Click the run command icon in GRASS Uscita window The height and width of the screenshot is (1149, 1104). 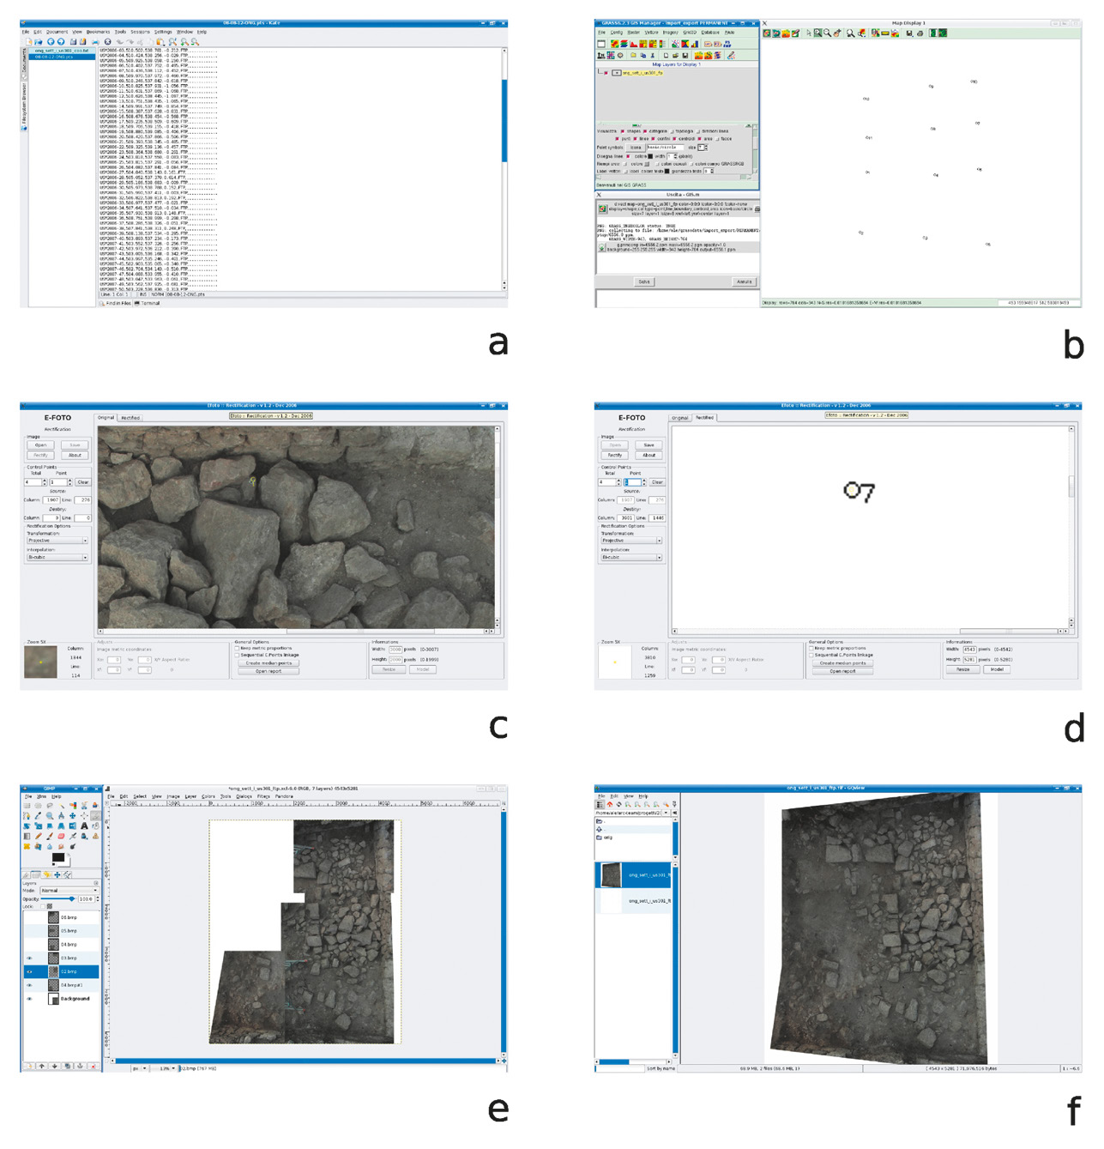(602, 209)
